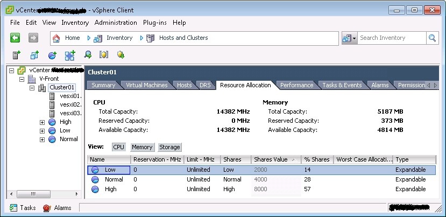Expand the Normal resource pool node
446x217 pixels.
(42, 139)
